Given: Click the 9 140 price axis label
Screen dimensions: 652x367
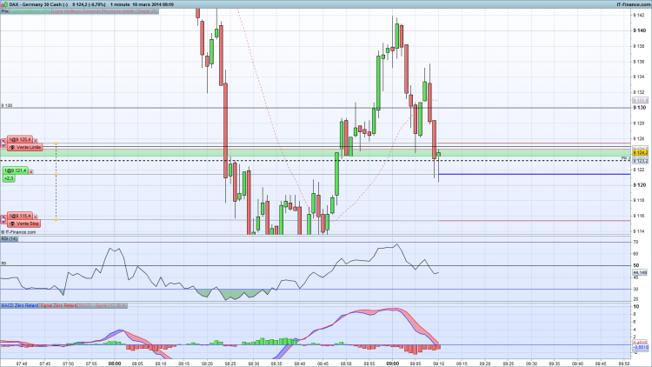Looking at the screenshot, I should (640, 30).
